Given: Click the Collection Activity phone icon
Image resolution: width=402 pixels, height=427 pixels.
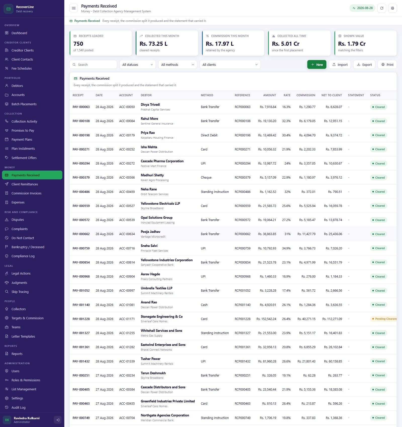Looking at the screenshot, I should [x=7, y=121].
